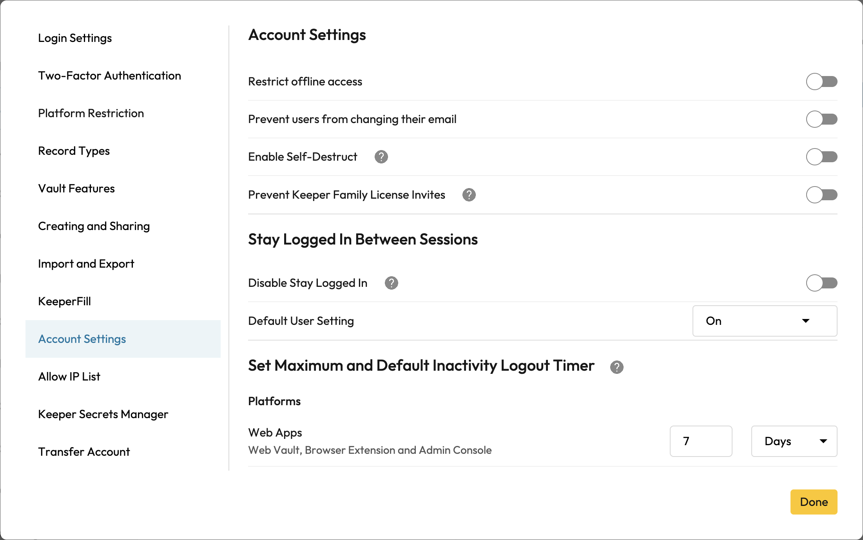This screenshot has width=863, height=540.
Task: Click the yellow Done button
Action: (x=814, y=502)
